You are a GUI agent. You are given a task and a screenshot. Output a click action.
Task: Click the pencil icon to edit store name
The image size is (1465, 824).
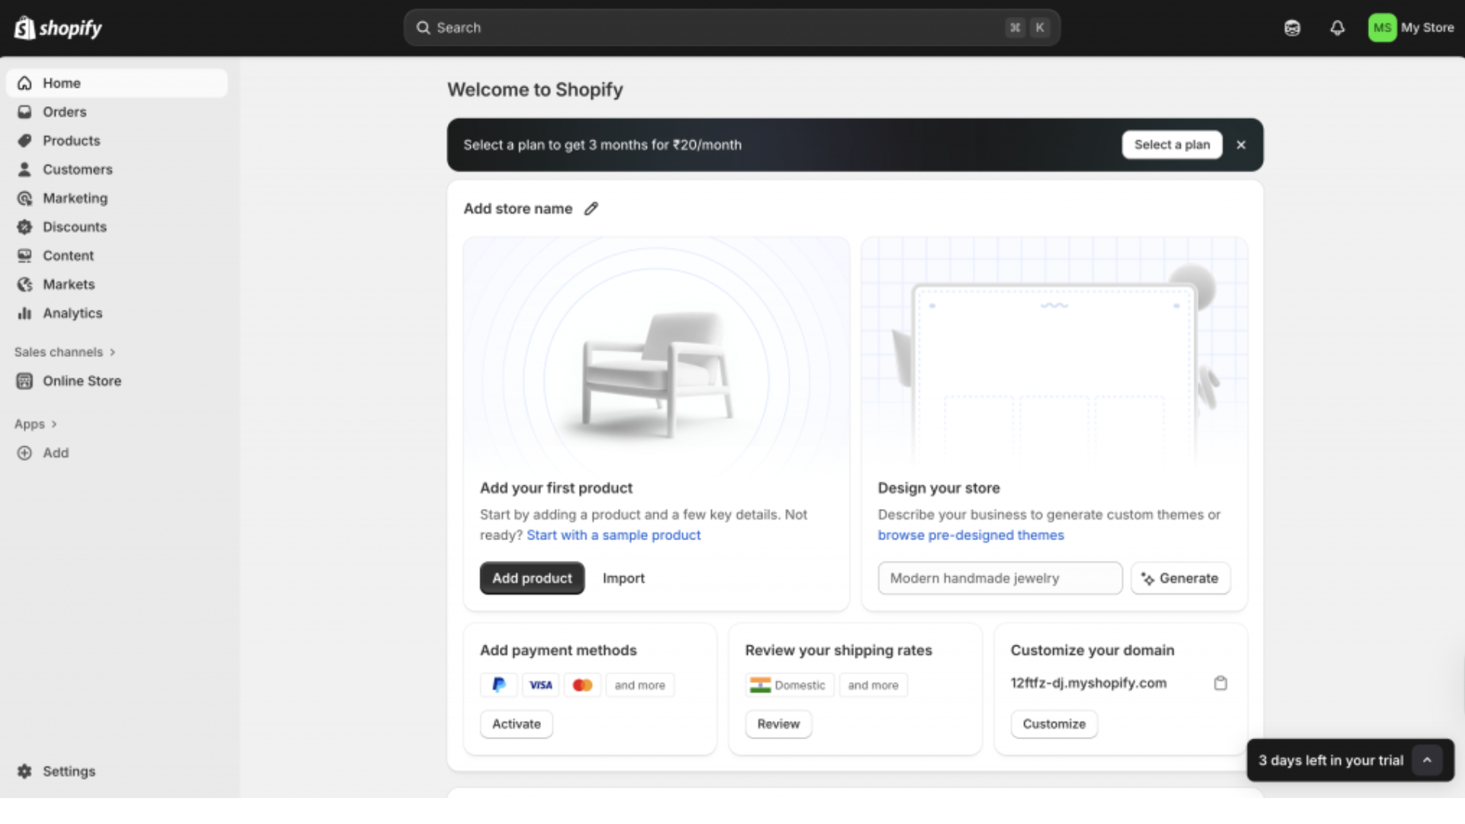591,208
